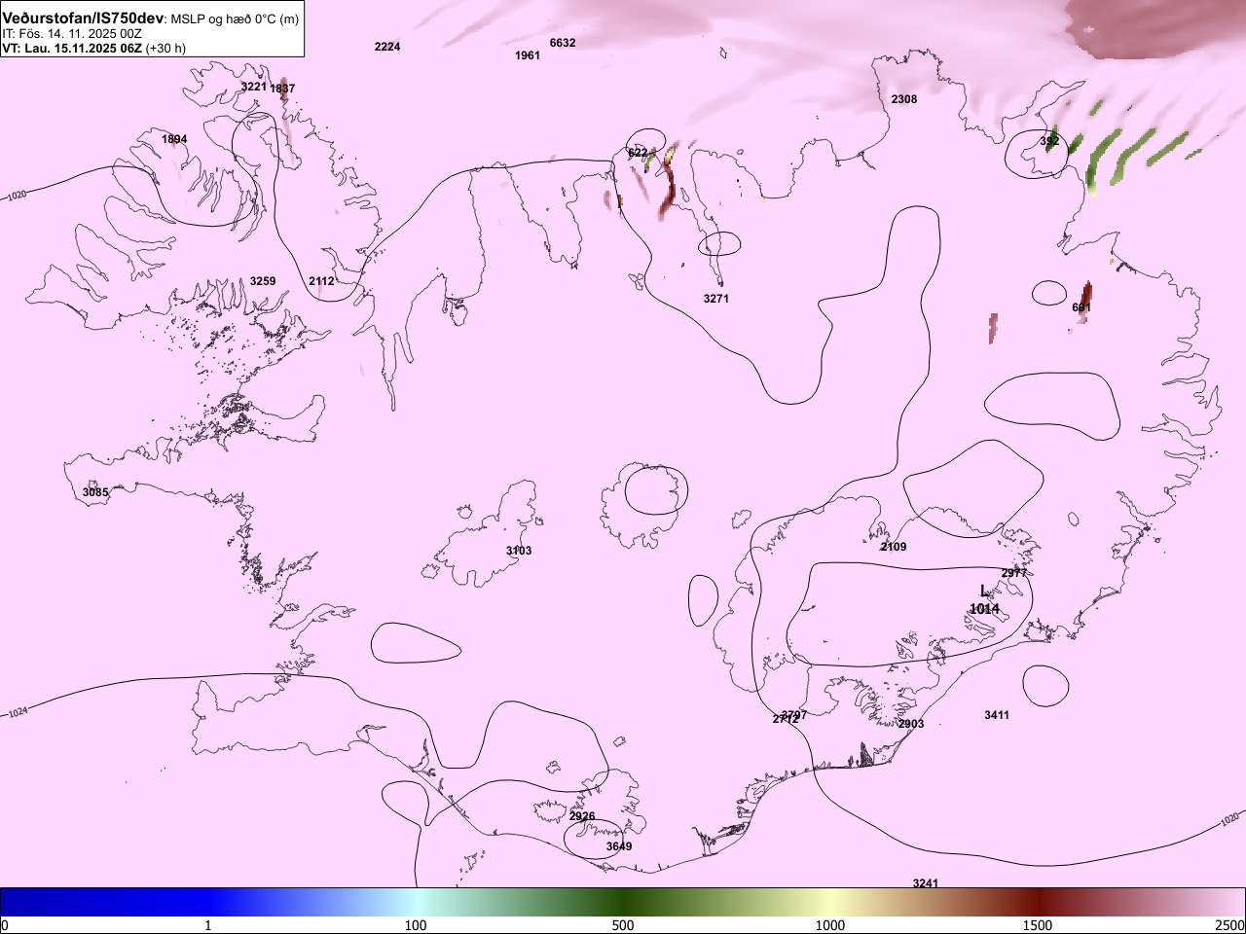Click the dark red section of the color scale
Viewport: 1246px width, 934px height.
point(1038,902)
